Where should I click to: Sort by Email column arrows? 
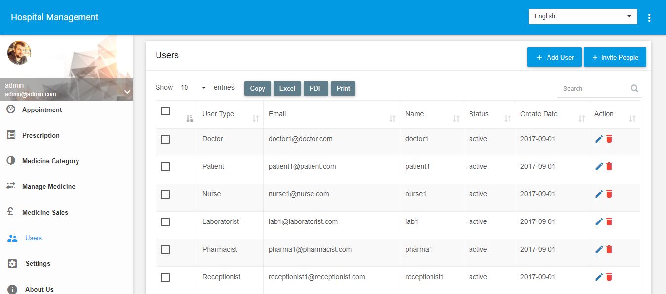(x=392, y=119)
